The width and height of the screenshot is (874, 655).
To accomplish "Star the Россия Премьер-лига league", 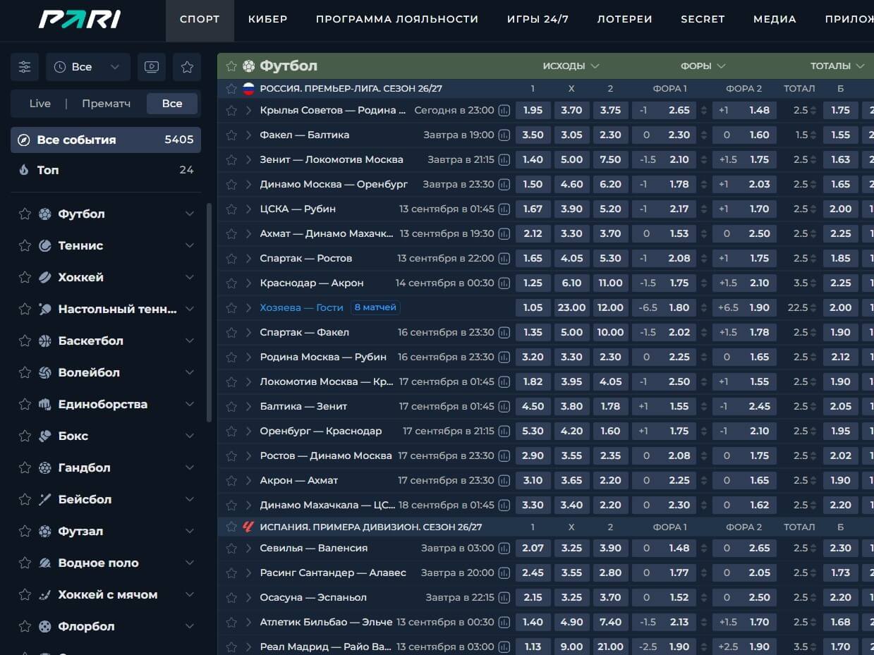I will 231,89.
